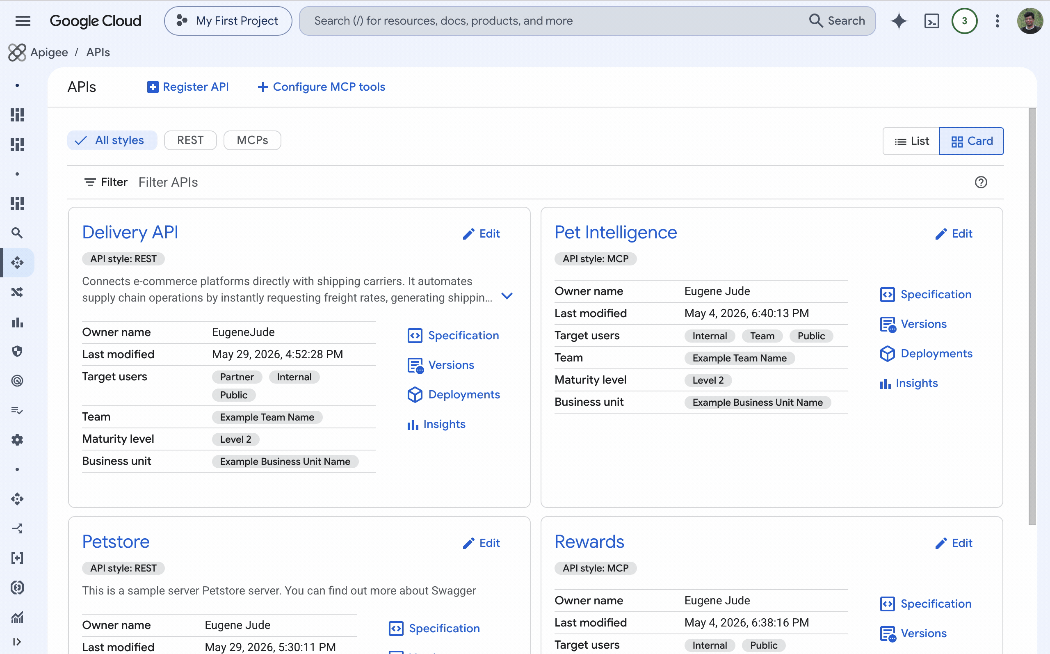Click the sidebar magnifier search icon

(x=17, y=233)
